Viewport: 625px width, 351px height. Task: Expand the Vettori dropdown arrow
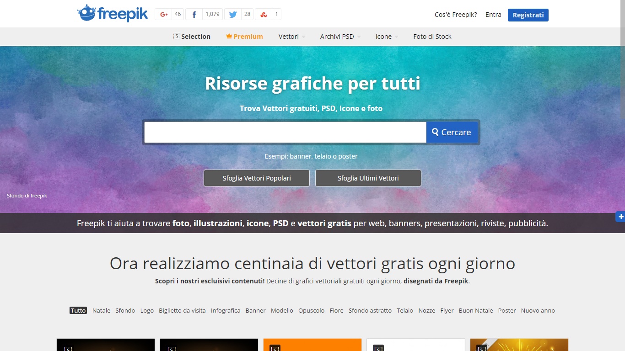pyautogui.click(x=303, y=37)
